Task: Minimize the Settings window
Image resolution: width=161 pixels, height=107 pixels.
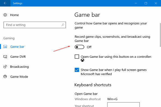Action: 136,3
